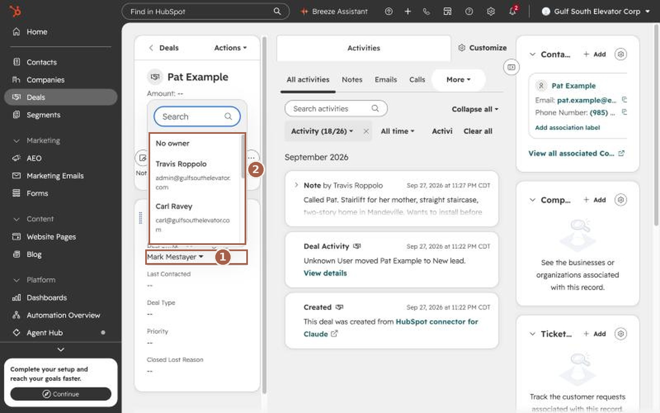Open the Activity (18/26) filter dropdown

[x=322, y=131]
